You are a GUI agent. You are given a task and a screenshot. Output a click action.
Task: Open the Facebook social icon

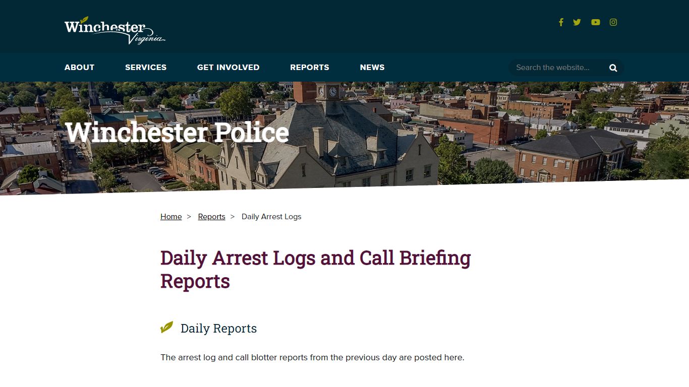pos(561,22)
